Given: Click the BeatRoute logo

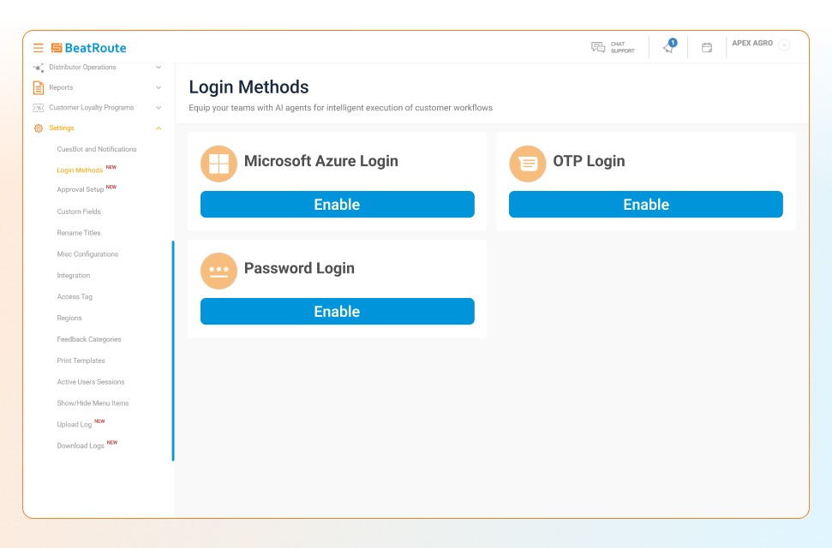Looking at the screenshot, I should (88, 48).
